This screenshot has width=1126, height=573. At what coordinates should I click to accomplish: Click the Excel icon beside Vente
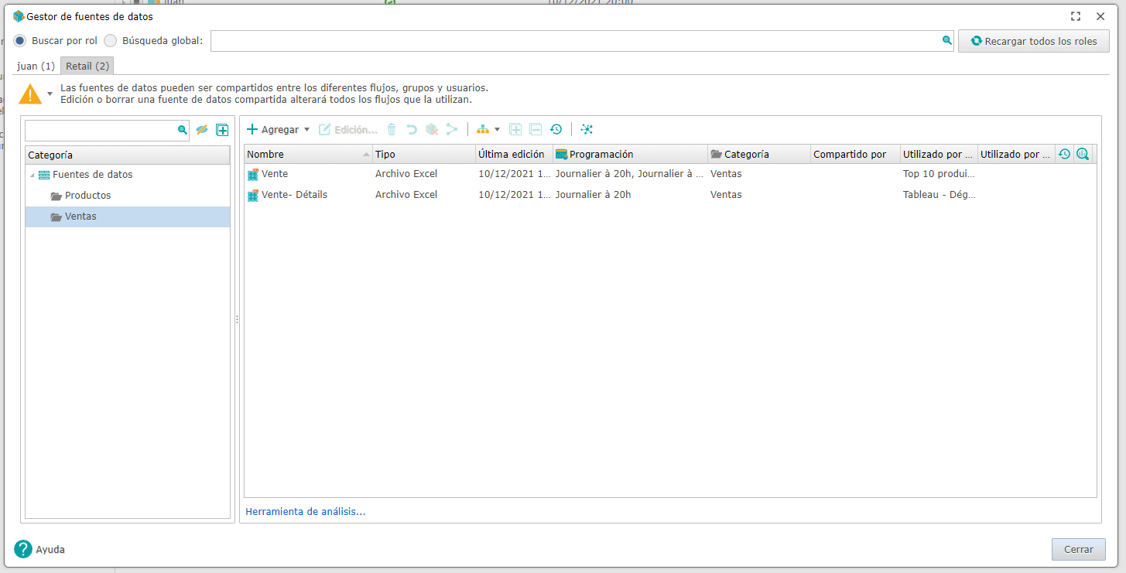point(253,174)
